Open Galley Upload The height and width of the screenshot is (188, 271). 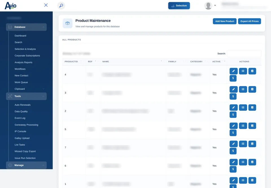click(x=22, y=138)
